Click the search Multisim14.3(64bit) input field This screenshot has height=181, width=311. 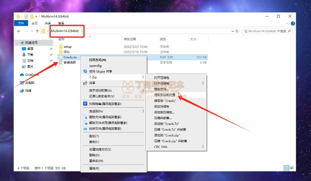267,31
